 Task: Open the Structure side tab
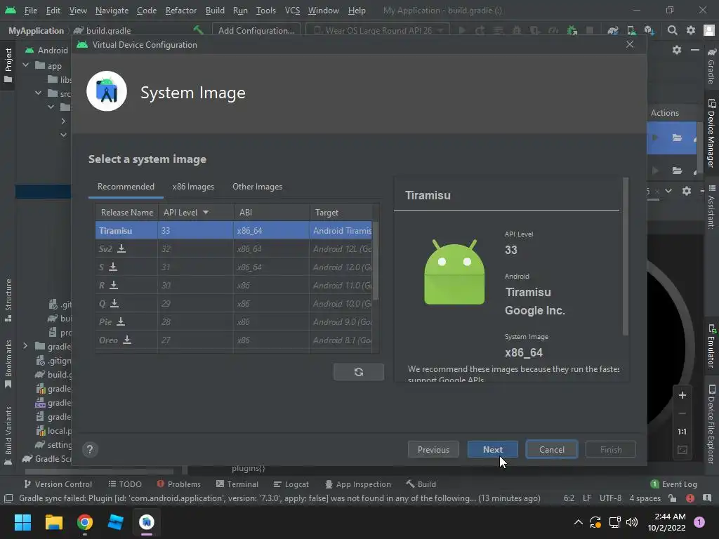click(8, 300)
